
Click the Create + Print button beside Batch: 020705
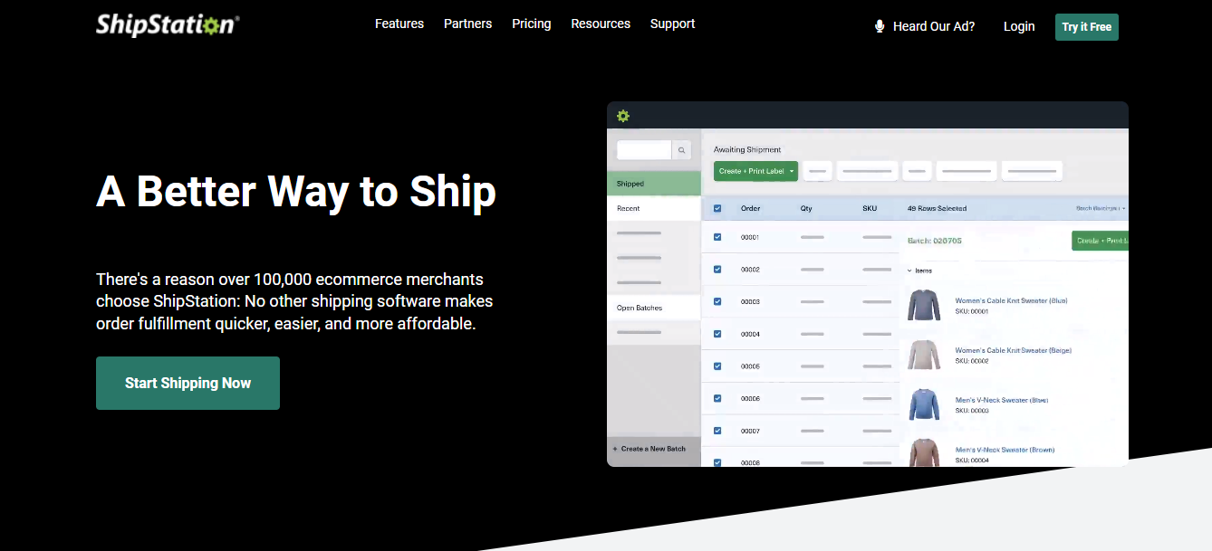1100,241
